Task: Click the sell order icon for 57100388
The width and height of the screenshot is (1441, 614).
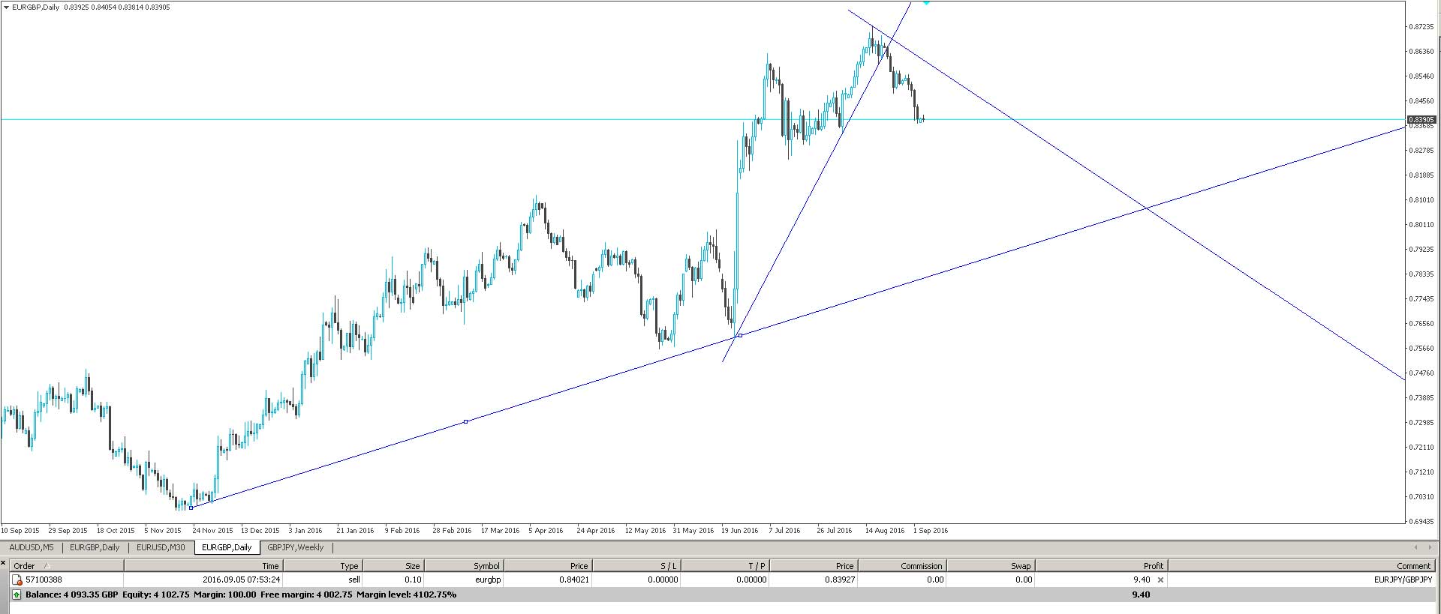Action: click(x=17, y=580)
